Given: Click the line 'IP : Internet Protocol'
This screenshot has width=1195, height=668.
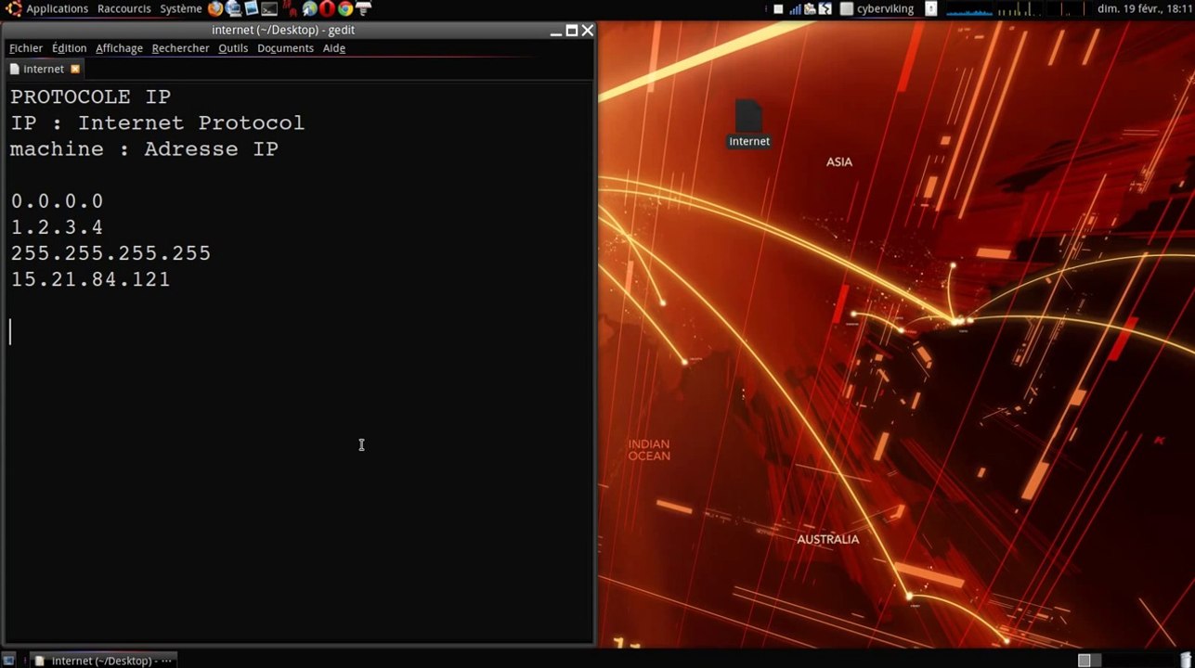Looking at the screenshot, I should point(158,123).
